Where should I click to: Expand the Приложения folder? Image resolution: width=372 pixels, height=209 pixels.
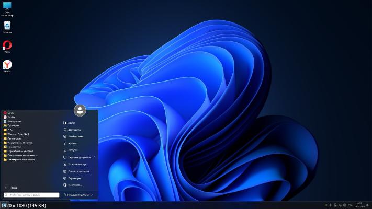(13, 147)
